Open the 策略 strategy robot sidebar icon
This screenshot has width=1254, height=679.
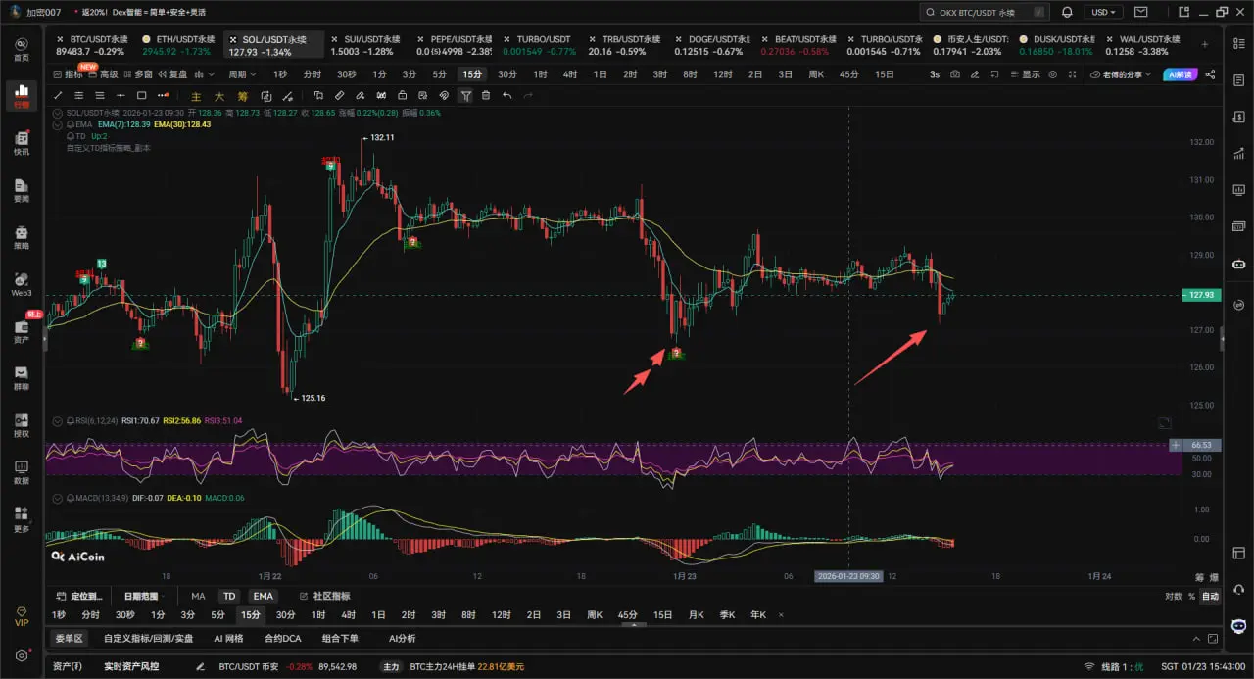22,237
